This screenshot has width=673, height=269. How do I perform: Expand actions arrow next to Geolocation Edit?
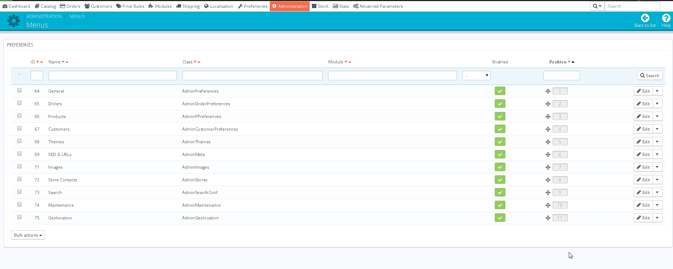coord(657,218)
